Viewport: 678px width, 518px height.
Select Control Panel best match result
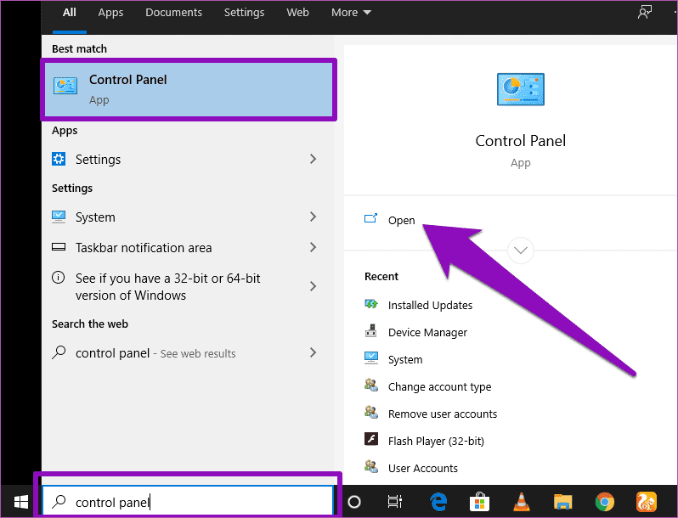189,89
